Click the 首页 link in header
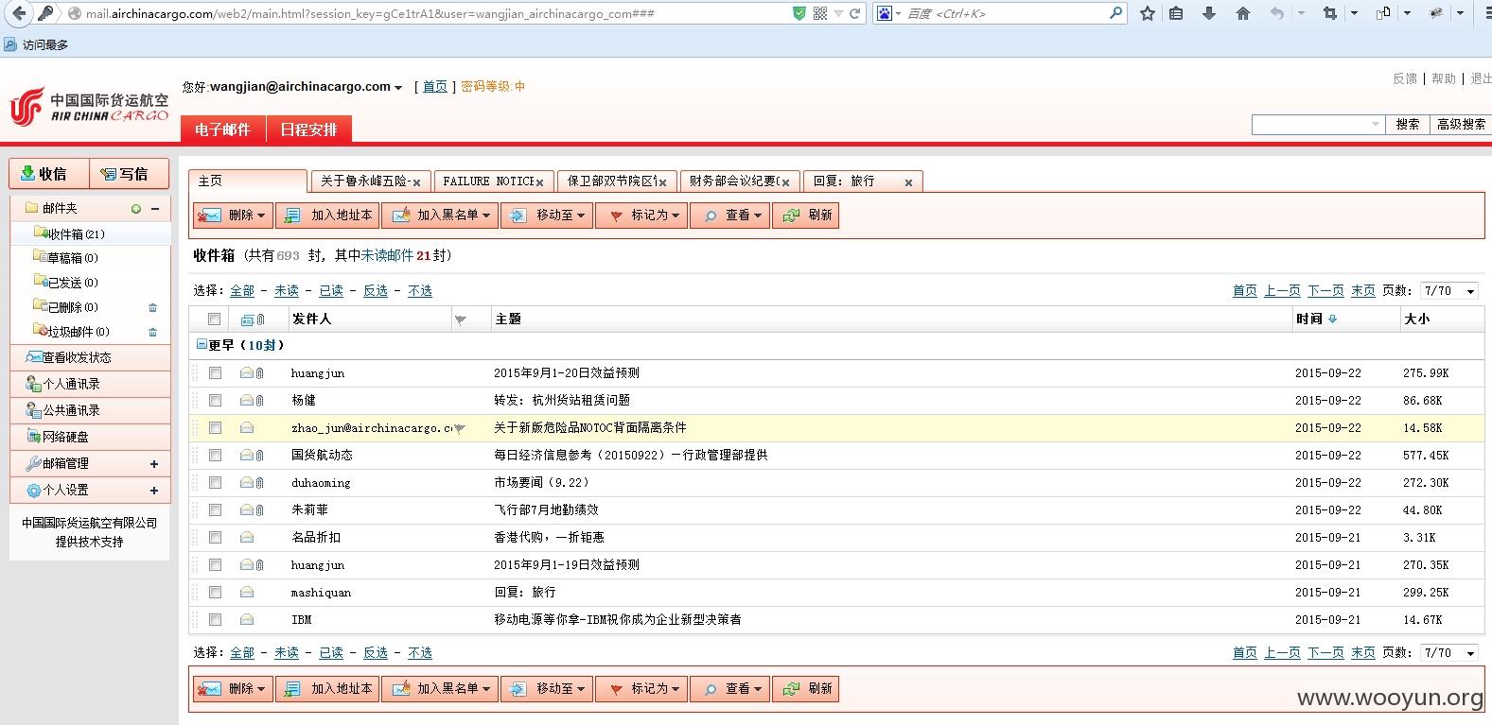 click(435, 87)
